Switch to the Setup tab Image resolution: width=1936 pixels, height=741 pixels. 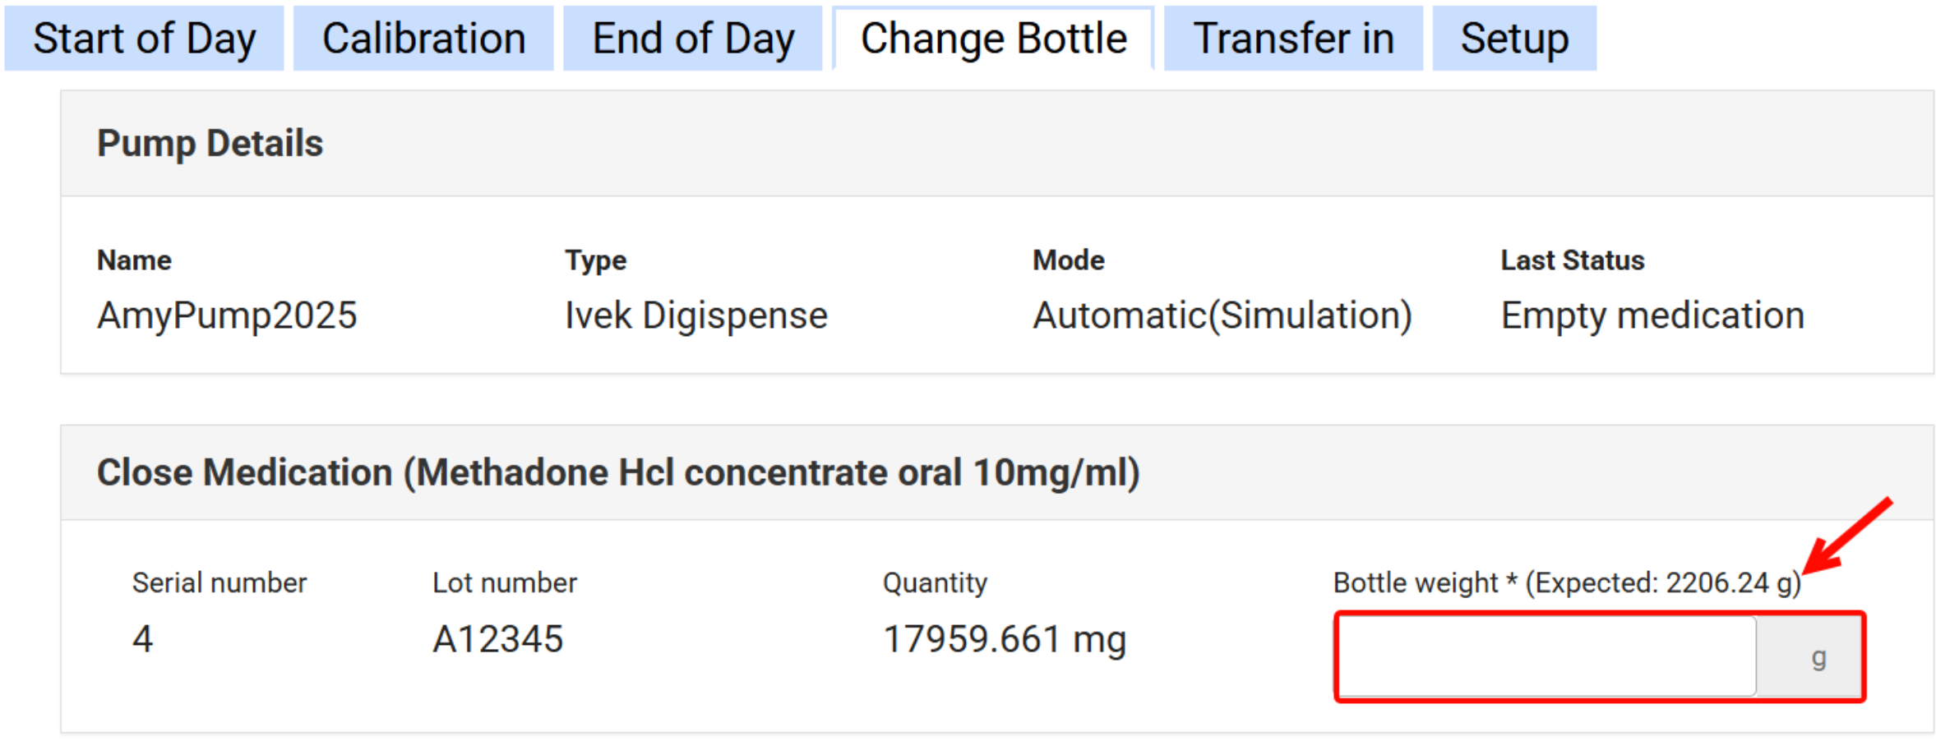click(x=1514, y=39)
